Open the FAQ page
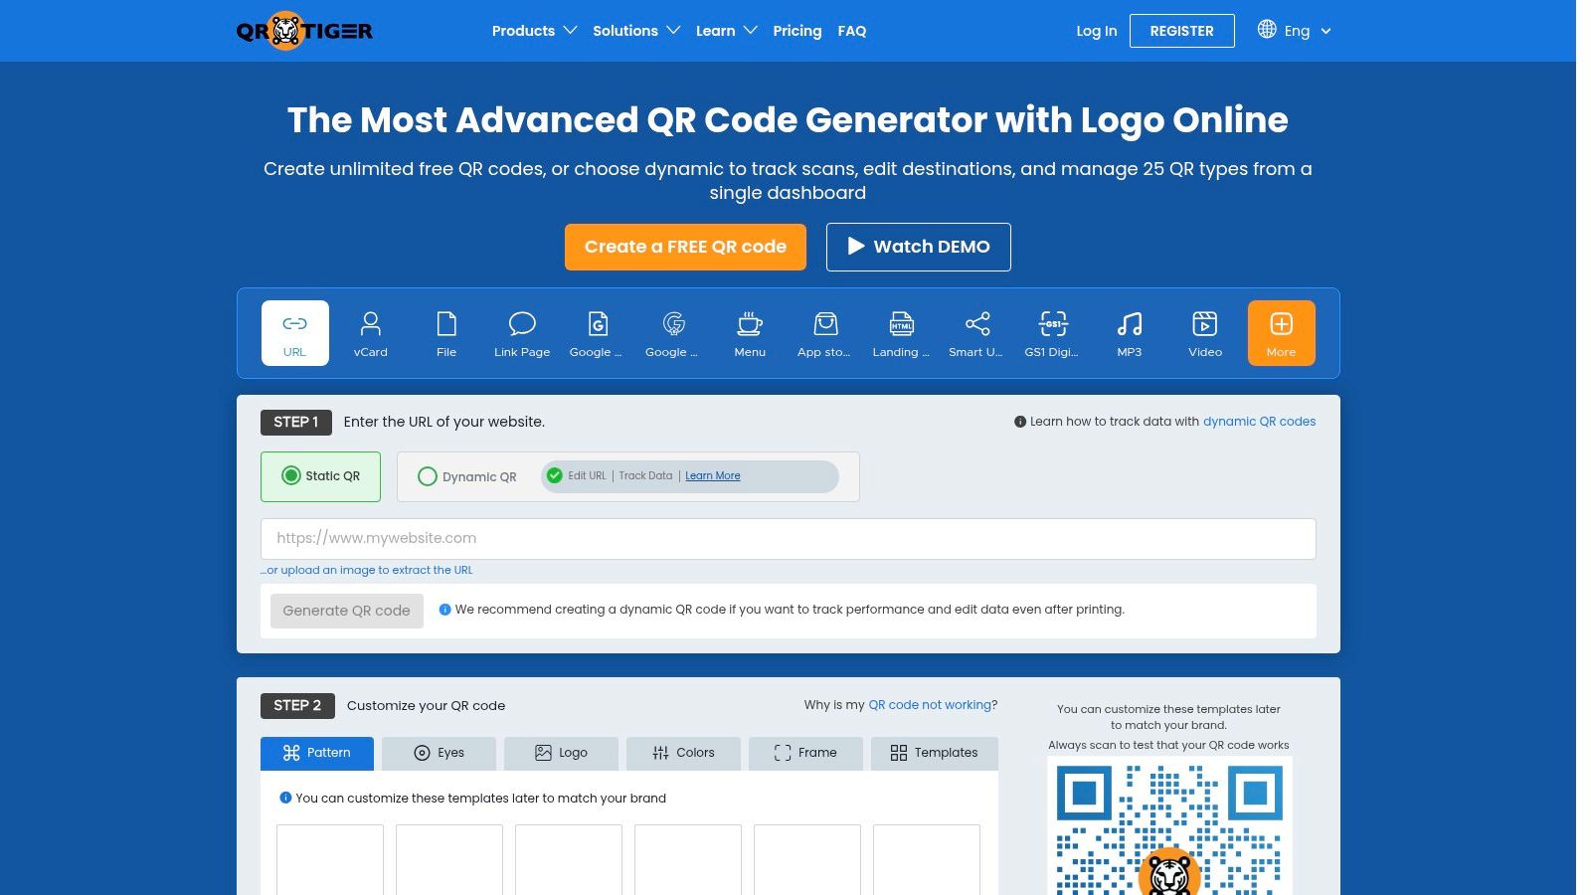Viewport: 1591px width, 895px height. (852, 31)
